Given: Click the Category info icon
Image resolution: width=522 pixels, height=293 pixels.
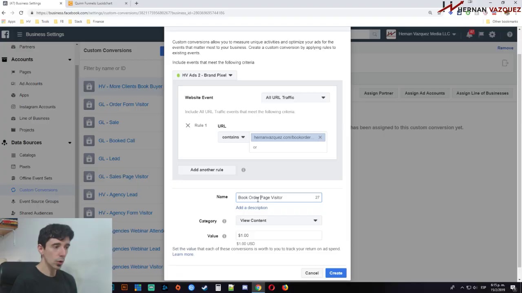Looking at the screenshot, I should point(224,221).
